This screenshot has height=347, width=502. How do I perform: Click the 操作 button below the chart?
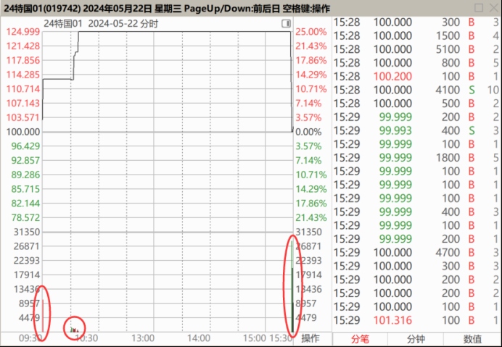pos(310,338)
